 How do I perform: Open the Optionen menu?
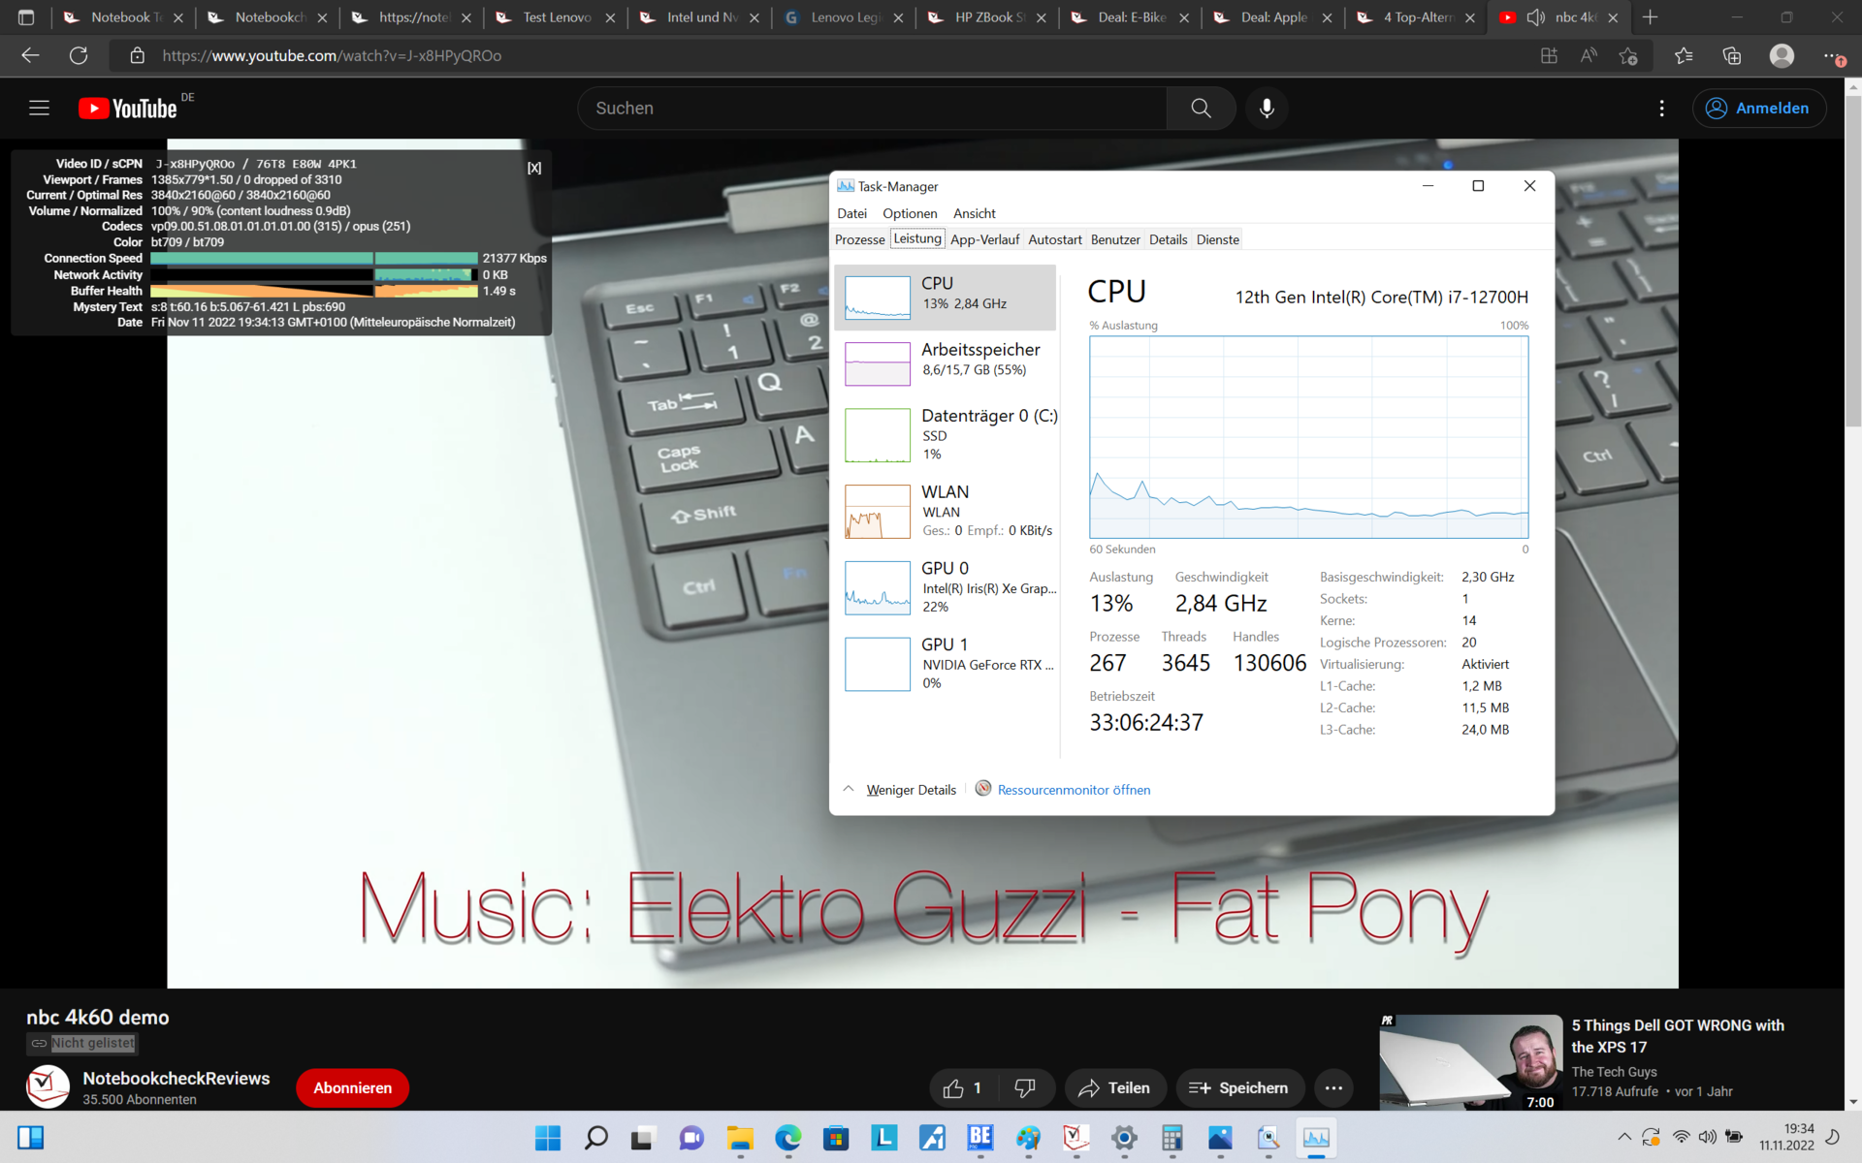(x=909, y=213)
